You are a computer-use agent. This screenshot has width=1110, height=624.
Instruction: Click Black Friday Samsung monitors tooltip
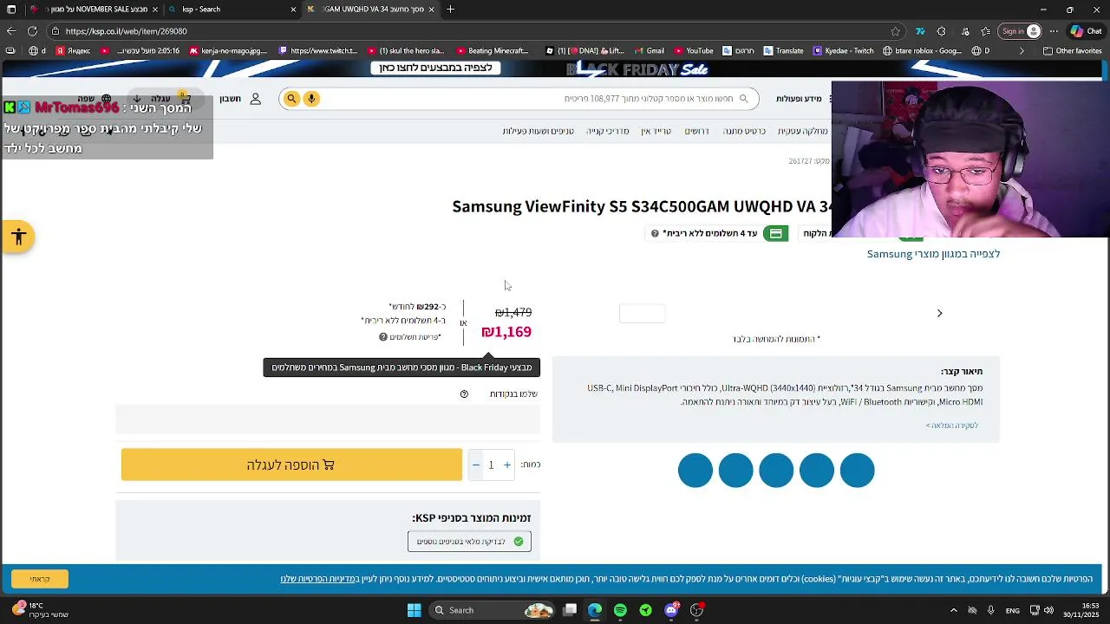(x=402, y=367)
